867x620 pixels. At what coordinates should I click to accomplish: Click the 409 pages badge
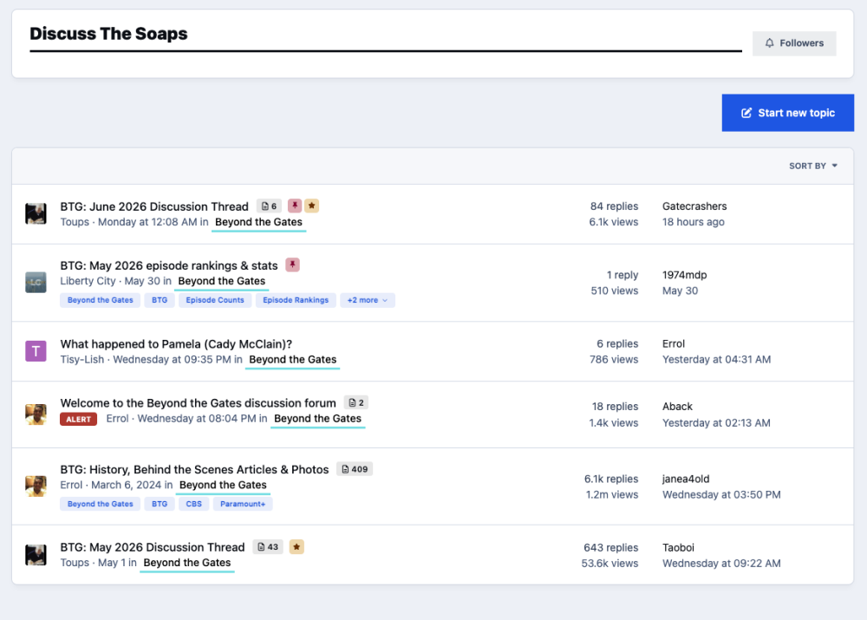pos(355,469)
